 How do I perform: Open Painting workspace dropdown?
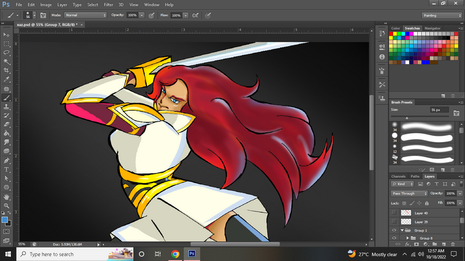tap(441, 15)
